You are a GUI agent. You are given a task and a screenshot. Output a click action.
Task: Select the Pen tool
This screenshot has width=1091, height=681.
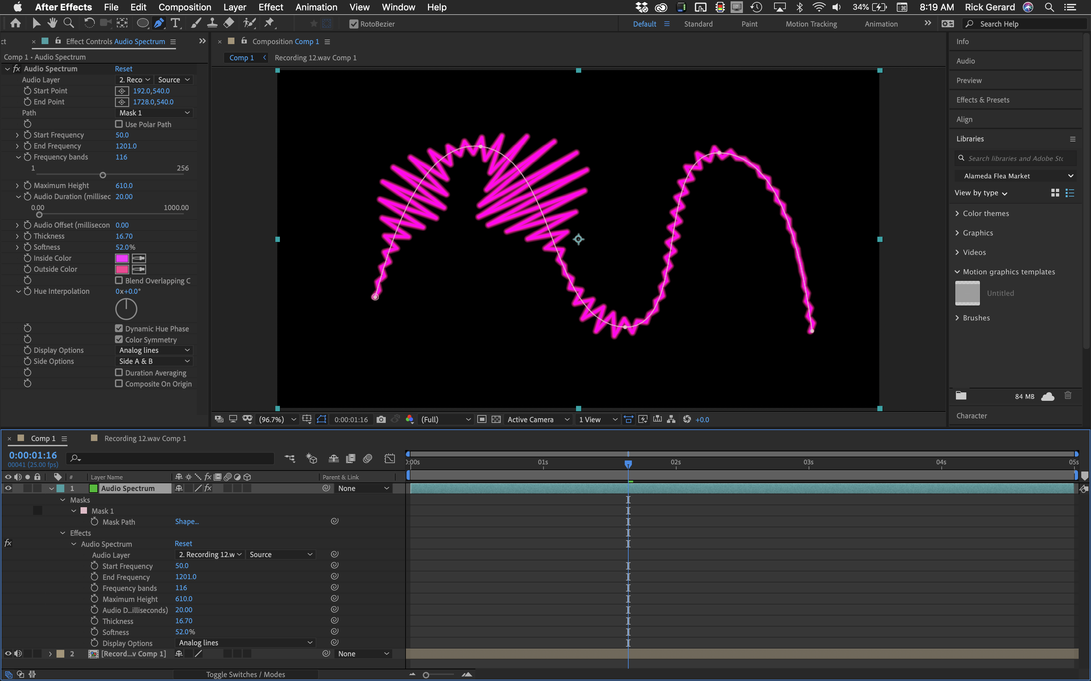(x=159, y=23)
